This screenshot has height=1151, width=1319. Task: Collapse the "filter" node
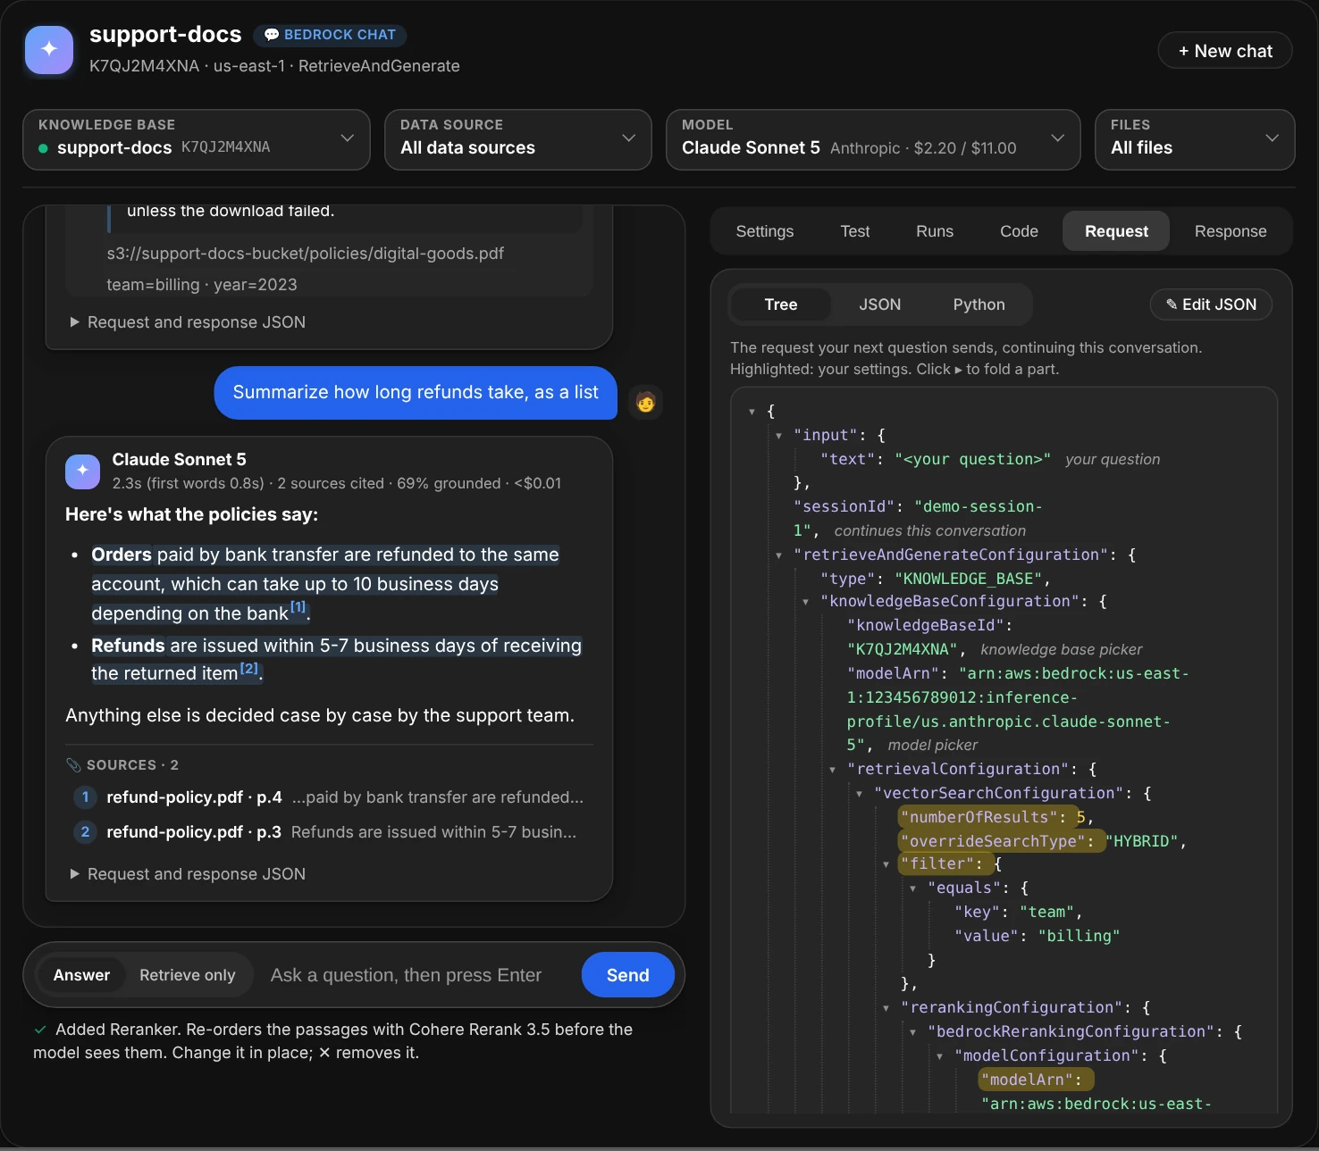[x=886, y=864]
